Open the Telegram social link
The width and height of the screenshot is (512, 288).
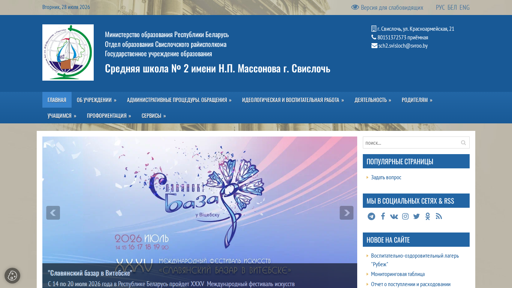(371, 216)
